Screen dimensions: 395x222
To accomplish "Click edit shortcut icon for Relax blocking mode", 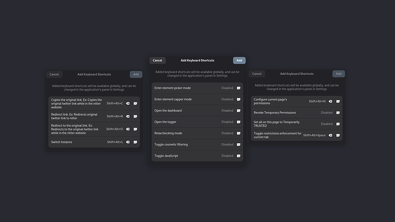I will coord(239,133).
